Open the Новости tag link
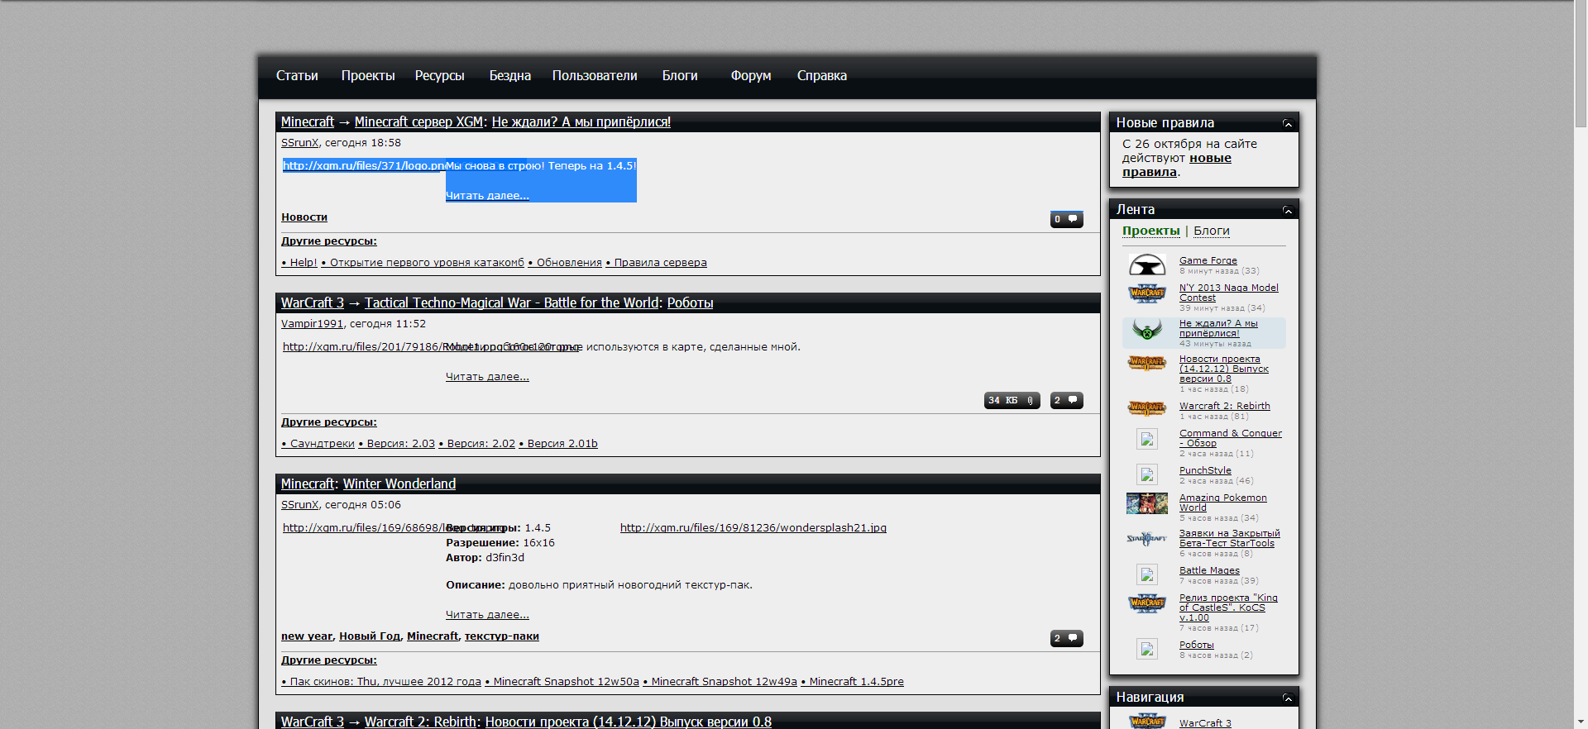The width and height of the screenshot is (1588, 729). pyautogui.click(x=304, y=217)
